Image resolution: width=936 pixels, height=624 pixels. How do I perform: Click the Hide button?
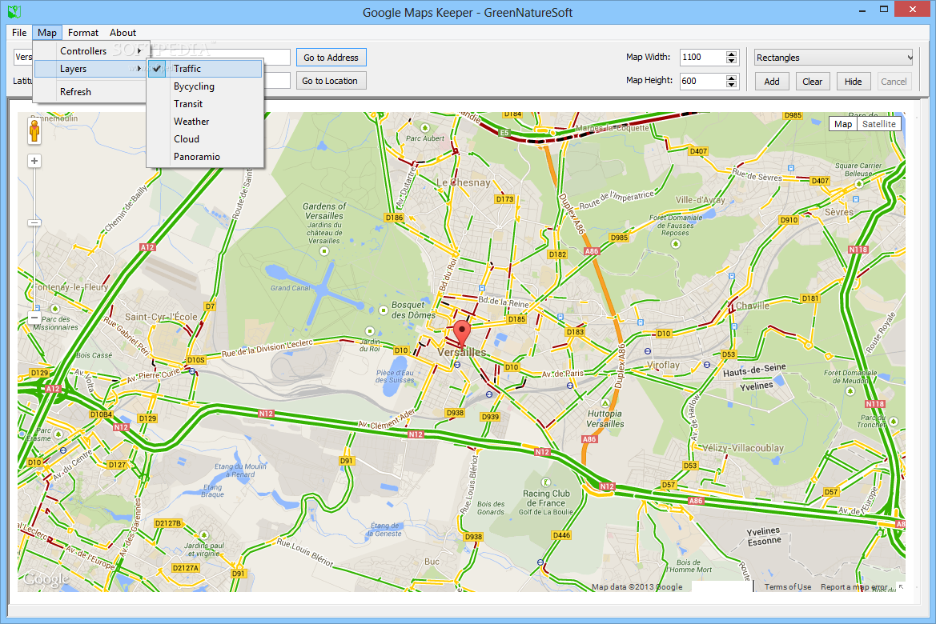click(853, 82)
